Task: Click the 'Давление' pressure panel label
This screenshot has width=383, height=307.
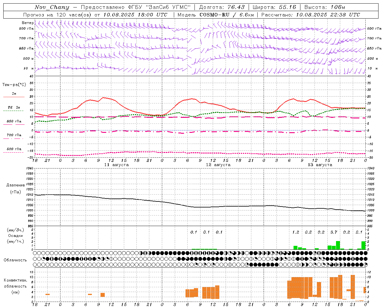Action: (16, 185)
